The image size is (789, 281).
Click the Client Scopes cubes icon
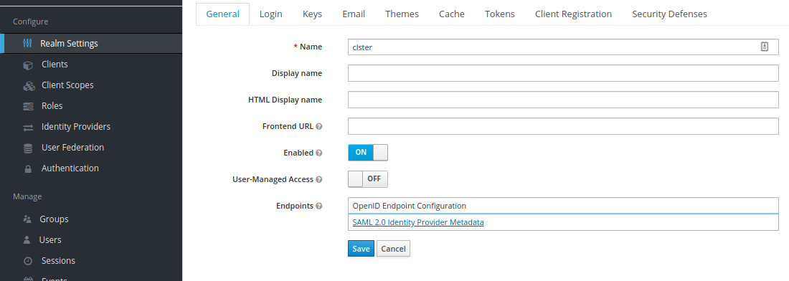click(29, 85)
